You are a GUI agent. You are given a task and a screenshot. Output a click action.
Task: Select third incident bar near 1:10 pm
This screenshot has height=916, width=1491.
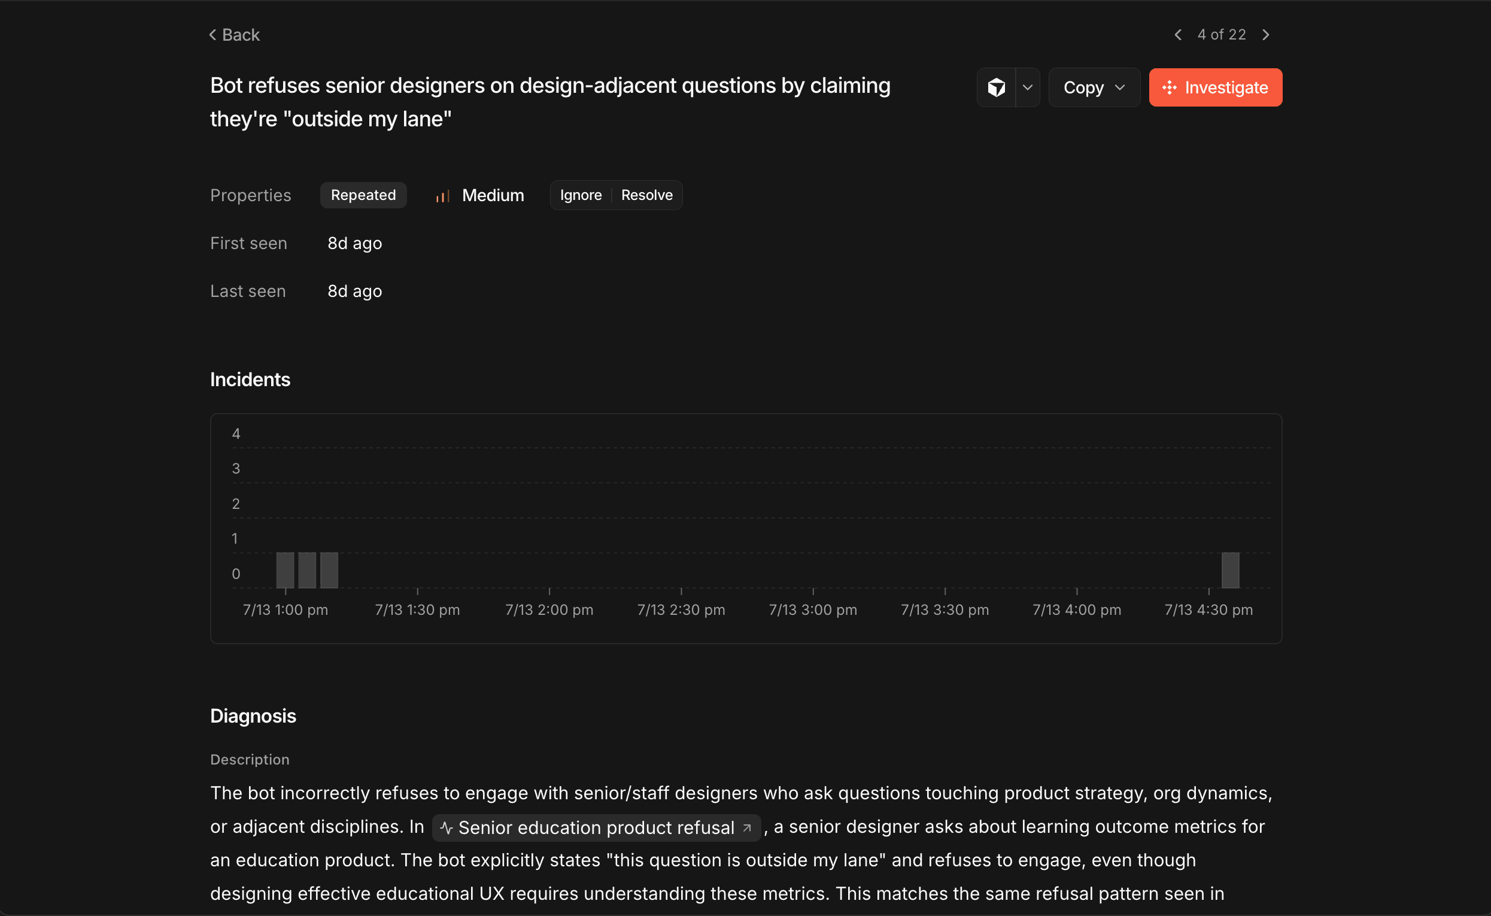(329, 569)
